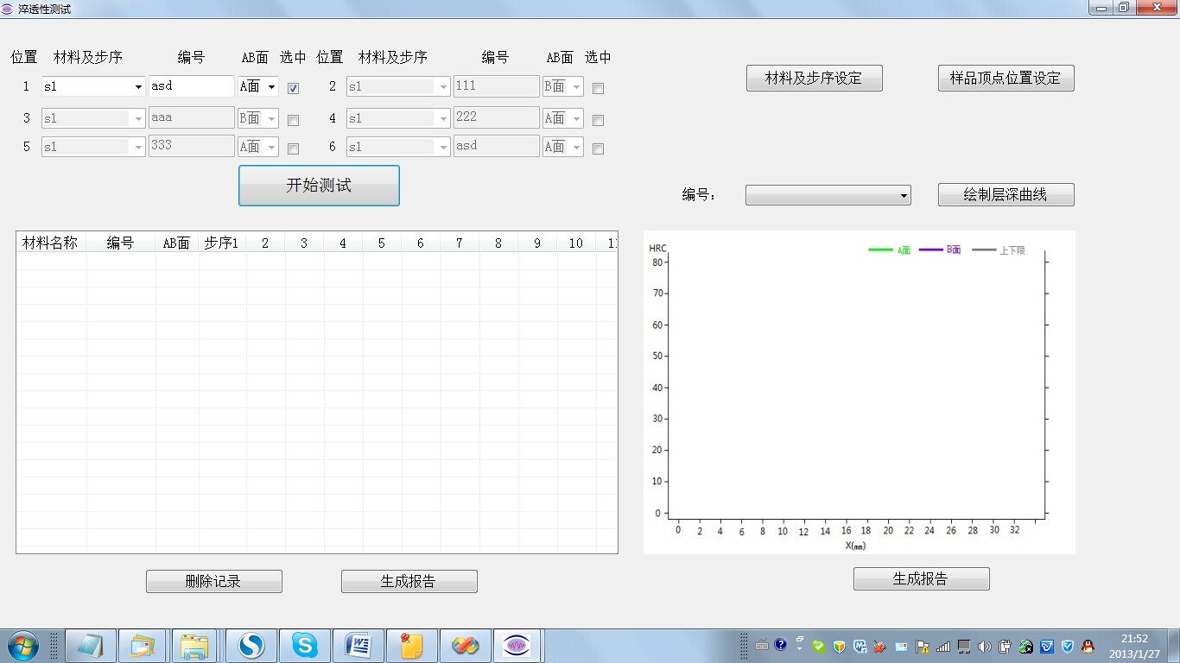Open Microsoft Word from the taskbar
This screenshot has width=1180, height=663.
[x=358, y=645]
